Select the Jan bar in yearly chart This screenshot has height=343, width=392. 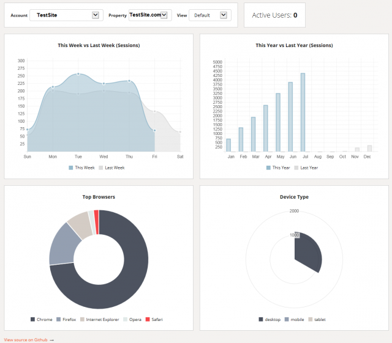point(228,146)
